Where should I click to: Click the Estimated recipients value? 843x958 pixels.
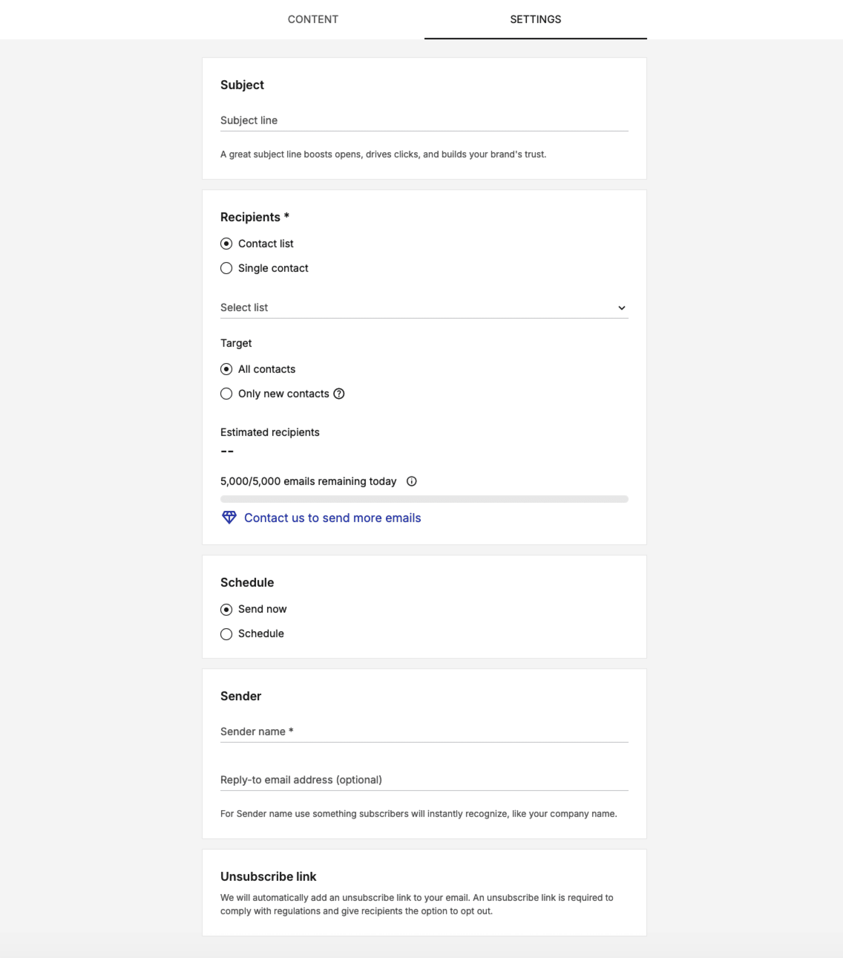227,451
